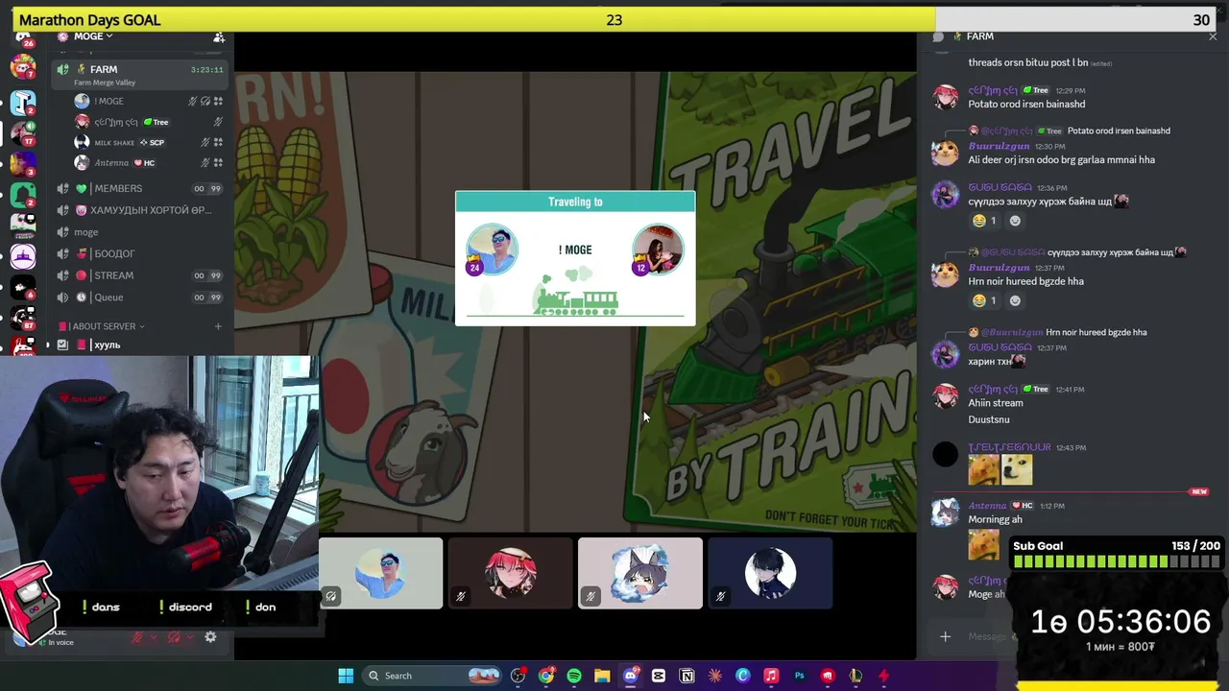
Task: Click the cat-eared avatar participant tile
Action: point(640,573)
